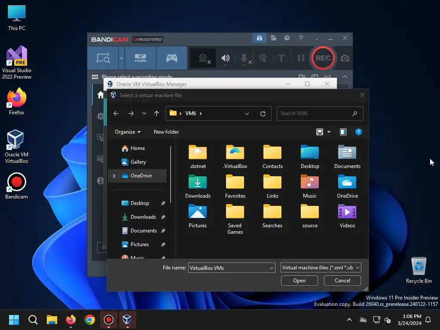Expand address bar history dropdown
This screenshot has width=440, height=330.
tap(247, 113)
